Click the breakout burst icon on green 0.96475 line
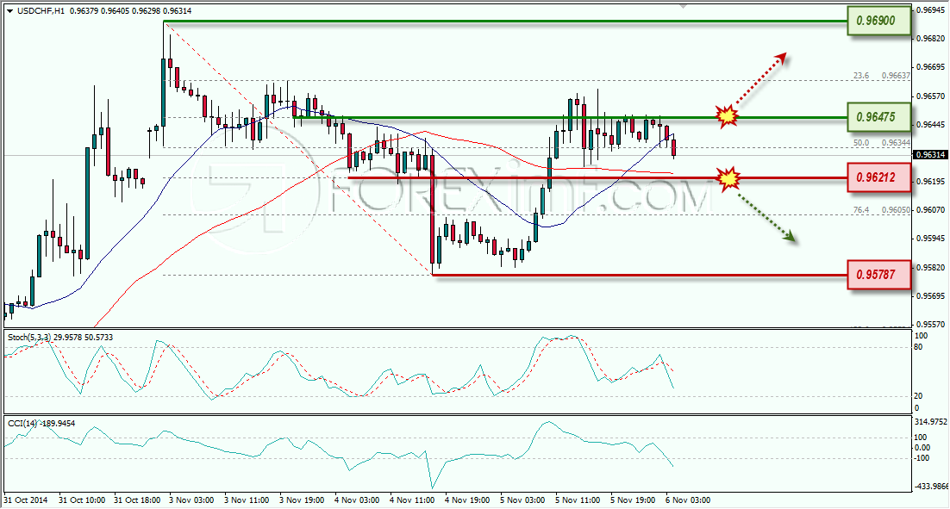Viewport: 950px width, 509px height. coord(727,115)
